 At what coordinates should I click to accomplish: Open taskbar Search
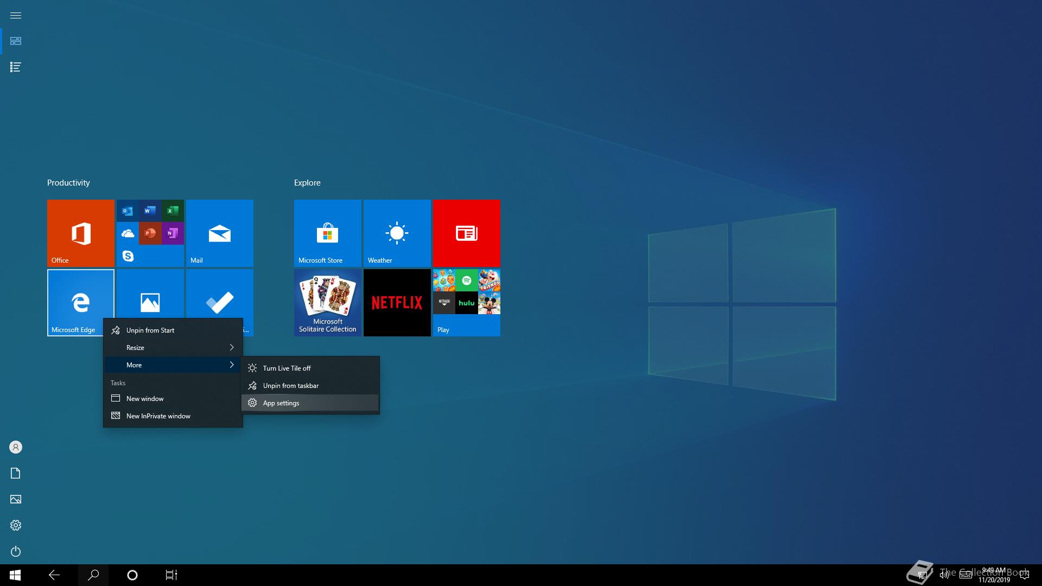pyautogui.click(x=93, y=575)
